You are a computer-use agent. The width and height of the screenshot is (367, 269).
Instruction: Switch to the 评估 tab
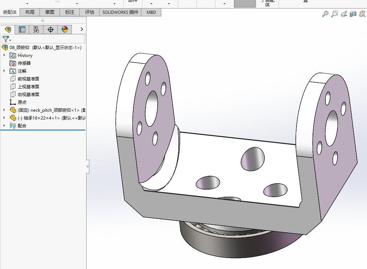point(89,12)
